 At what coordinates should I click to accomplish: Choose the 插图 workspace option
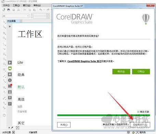[x=20, y=107]
